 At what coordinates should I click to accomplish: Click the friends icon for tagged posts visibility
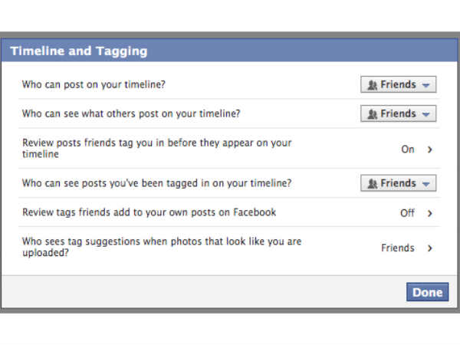[x=372, y=184]
